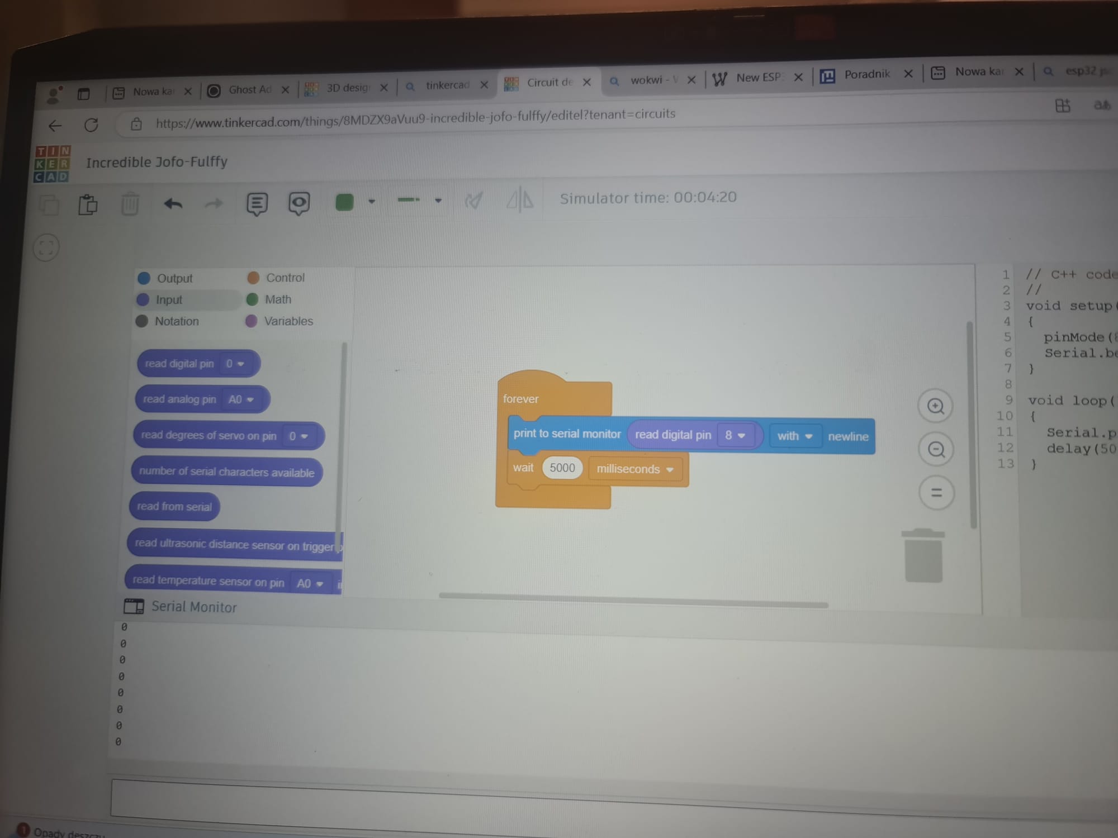The height and width of the screenshot is (838, 1118).
Task: Click the wire type line icon
Action: pos(409,199)
